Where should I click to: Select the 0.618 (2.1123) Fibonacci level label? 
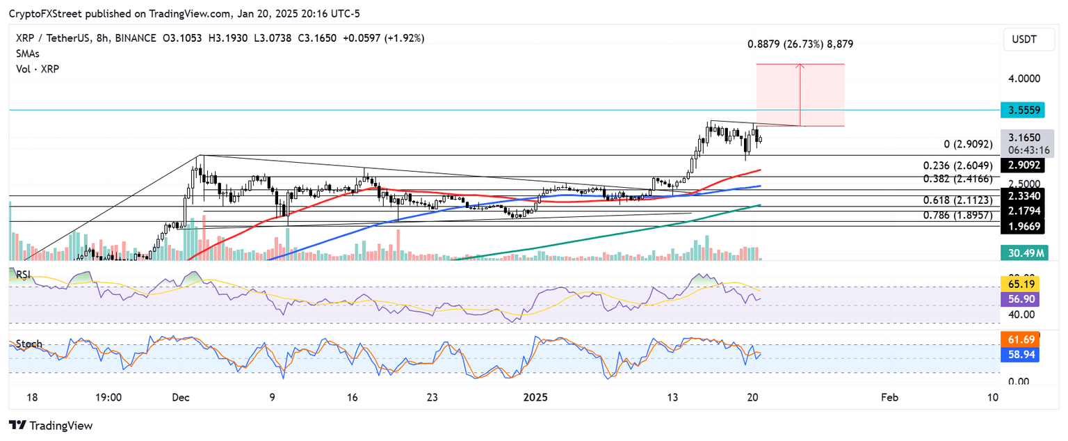[x=956, y=200]
